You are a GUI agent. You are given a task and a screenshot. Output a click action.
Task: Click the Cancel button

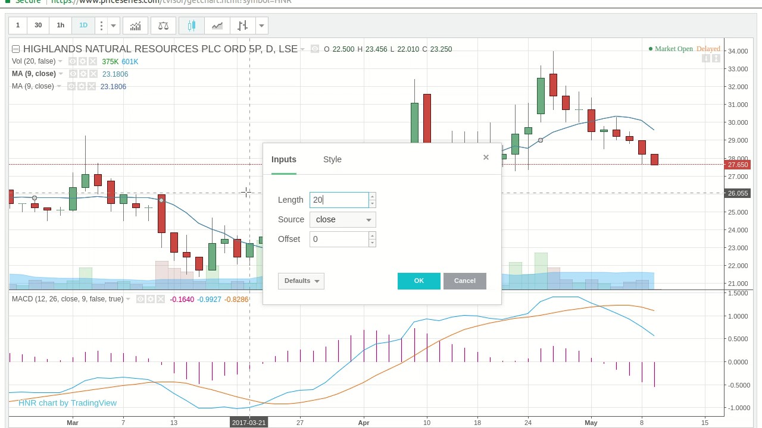[465, 281]
